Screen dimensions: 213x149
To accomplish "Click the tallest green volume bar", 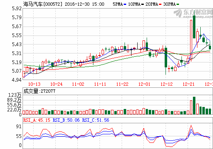I will (194, 105).
